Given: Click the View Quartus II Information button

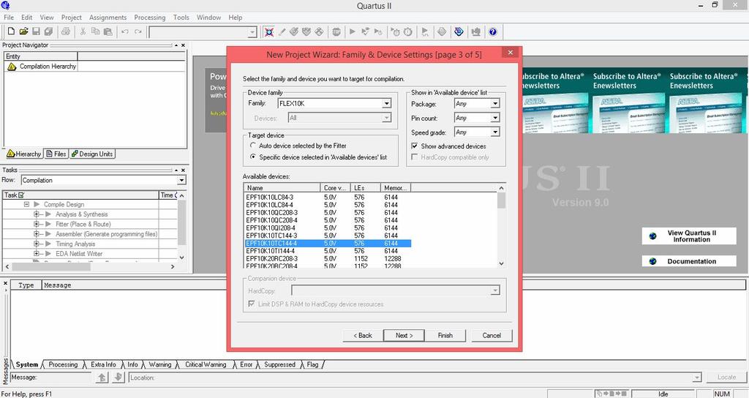Looking at the screenshot, I should click(x=689, y=236).
